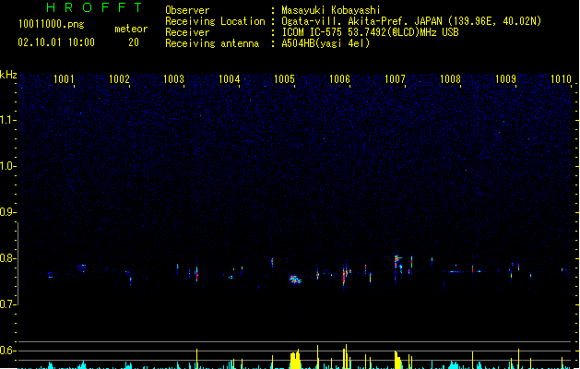This screenshot has width=580, height=369.
Task: Select Ogata-vill. Akita-Pref. JAPAN location text
Action: [x=411, y=21]
